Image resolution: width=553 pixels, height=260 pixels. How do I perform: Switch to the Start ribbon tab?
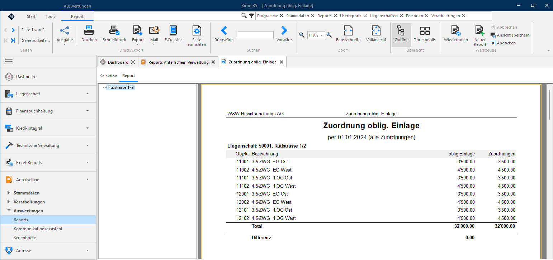pos(31,16)
